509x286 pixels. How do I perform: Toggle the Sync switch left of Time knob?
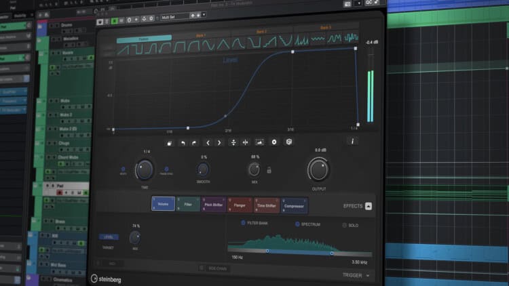tap(123, 169)
